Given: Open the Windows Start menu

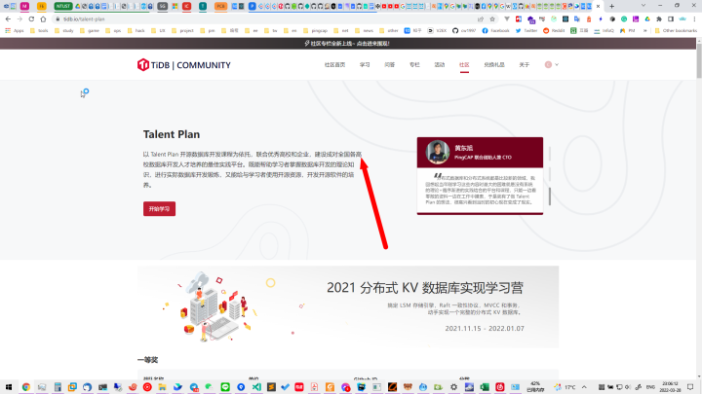Looking at the screenshot, I should coord(9,387).
